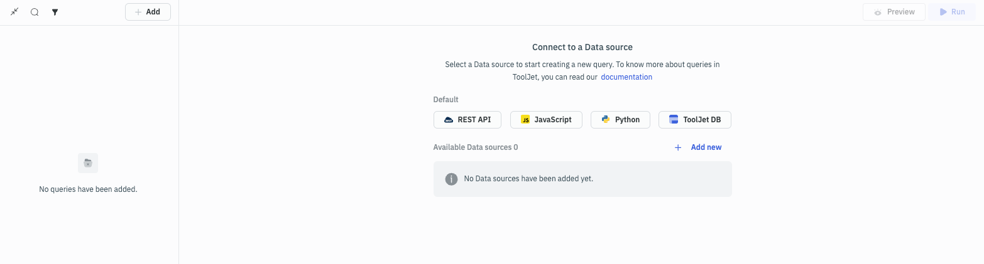The height and width of the screenshot is (264, 984).
Task: Collapse the query panel with the arrows icon
Action: 14,12
